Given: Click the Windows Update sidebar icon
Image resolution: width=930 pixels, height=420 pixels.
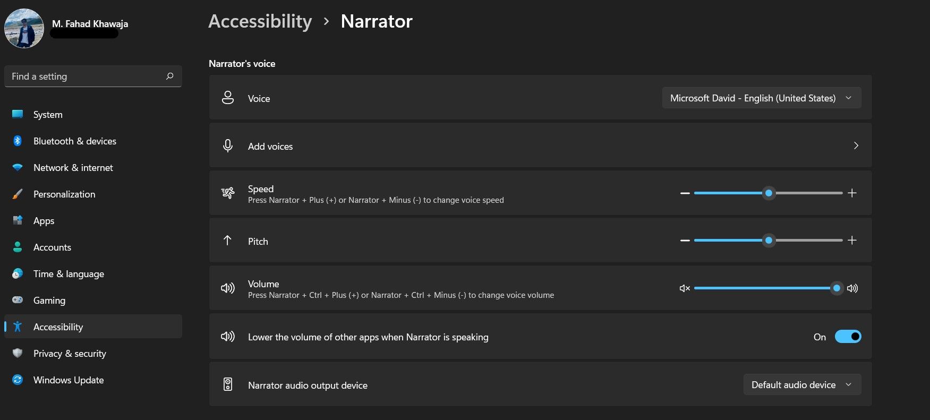Looking at the screenshot, I should click(x=18, y=380).
